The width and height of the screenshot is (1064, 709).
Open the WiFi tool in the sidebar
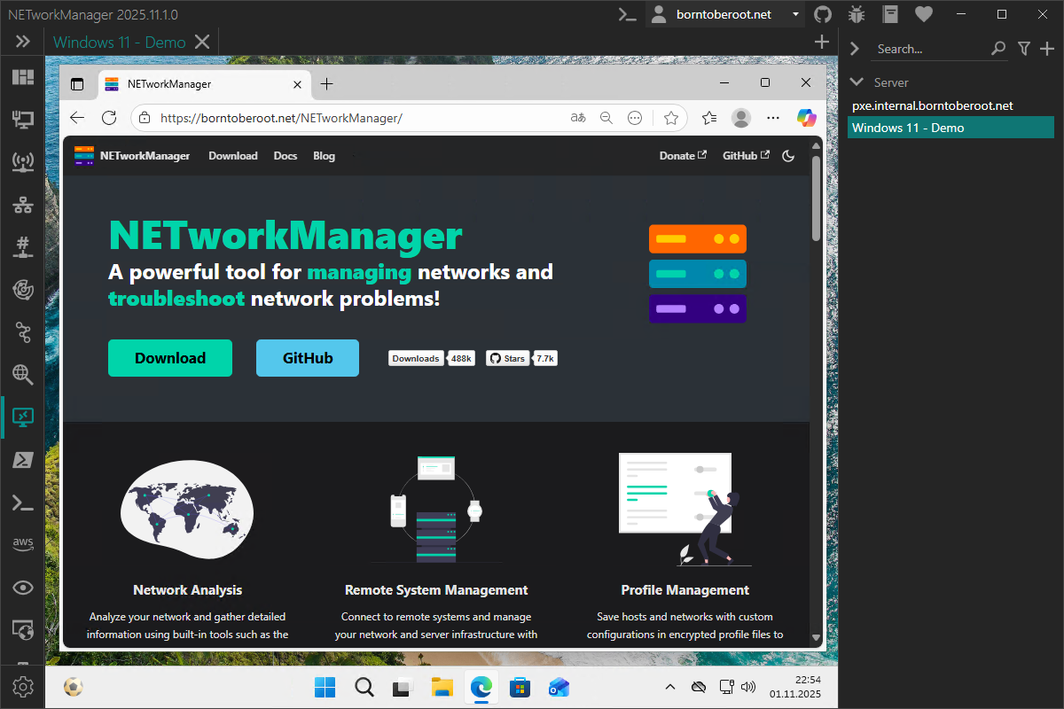[22, 162]
